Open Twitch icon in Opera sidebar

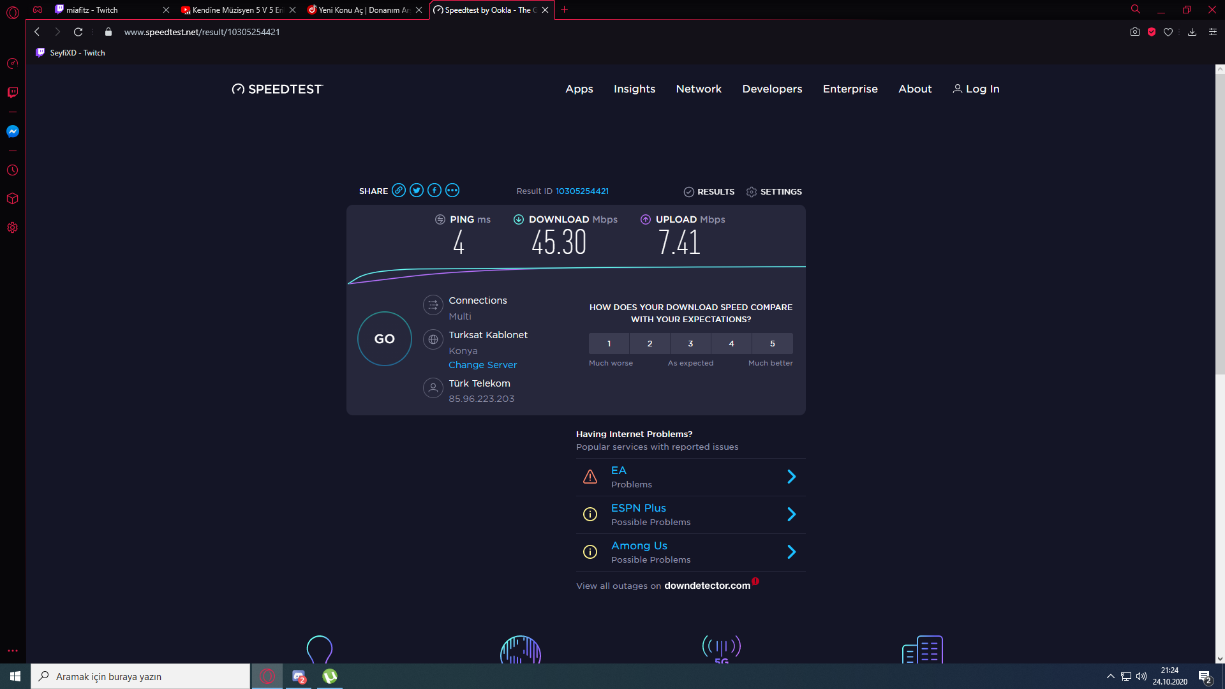(12, 93)
